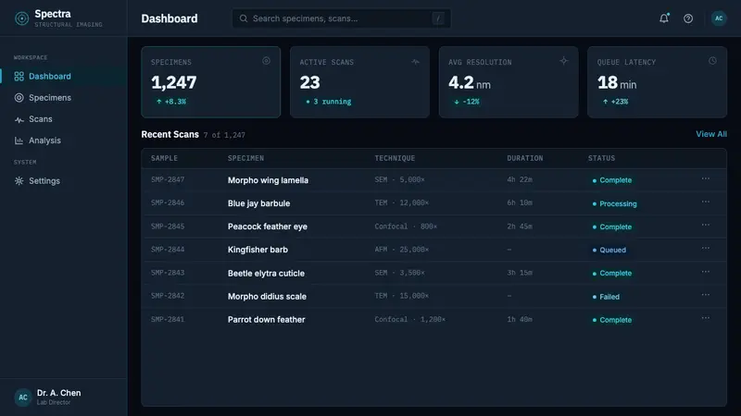Click View All for Recent Scans
Image resolution: width=741 pixels, height=416 pixels.
[711, 134]
